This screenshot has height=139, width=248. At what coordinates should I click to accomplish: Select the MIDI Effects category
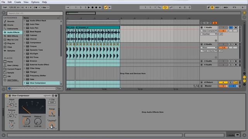13,36
